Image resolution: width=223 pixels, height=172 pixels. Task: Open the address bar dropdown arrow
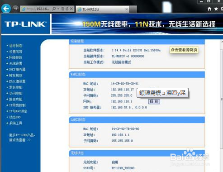(58, 9)
